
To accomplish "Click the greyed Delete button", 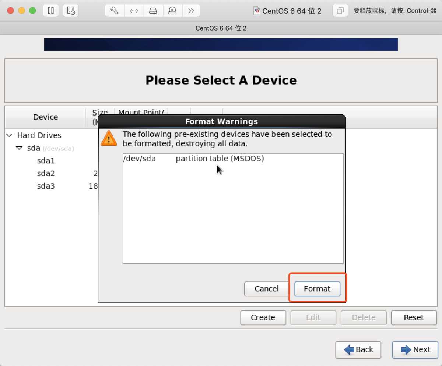I will click(364, 317).
